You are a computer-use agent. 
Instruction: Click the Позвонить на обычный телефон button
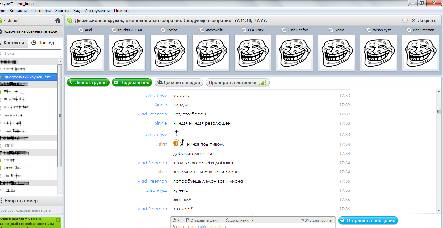point(31,32)
